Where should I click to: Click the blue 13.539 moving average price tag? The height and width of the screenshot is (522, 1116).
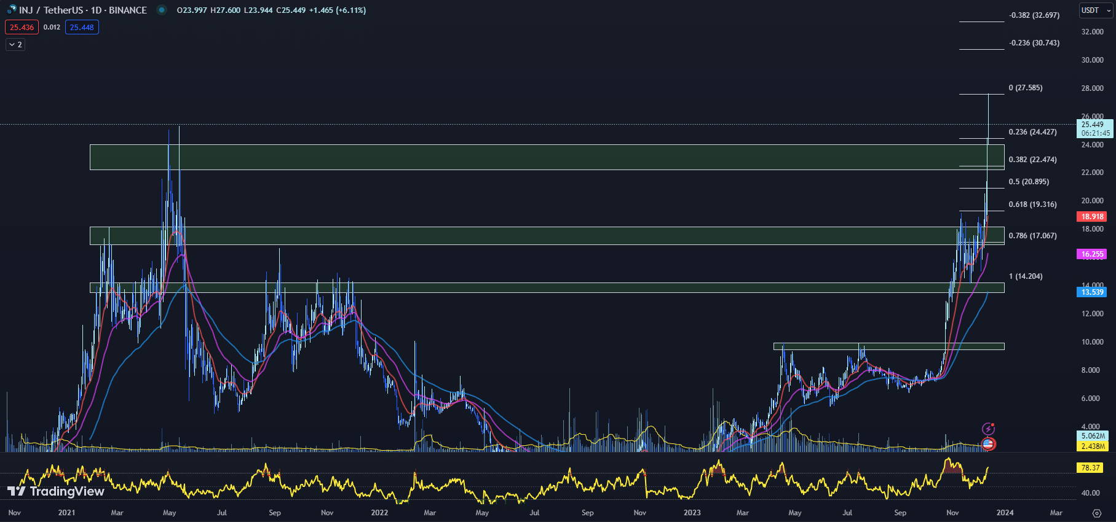coord(1092,292)
